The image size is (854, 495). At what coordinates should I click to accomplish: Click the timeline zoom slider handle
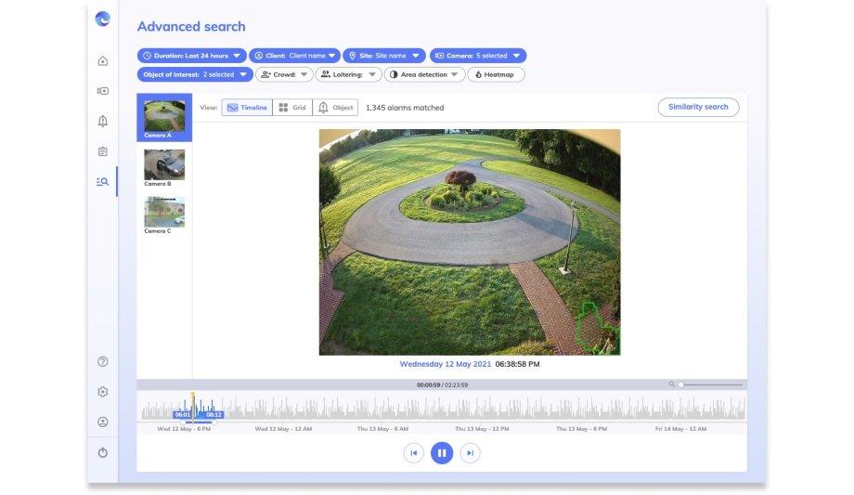coord(680,384)
